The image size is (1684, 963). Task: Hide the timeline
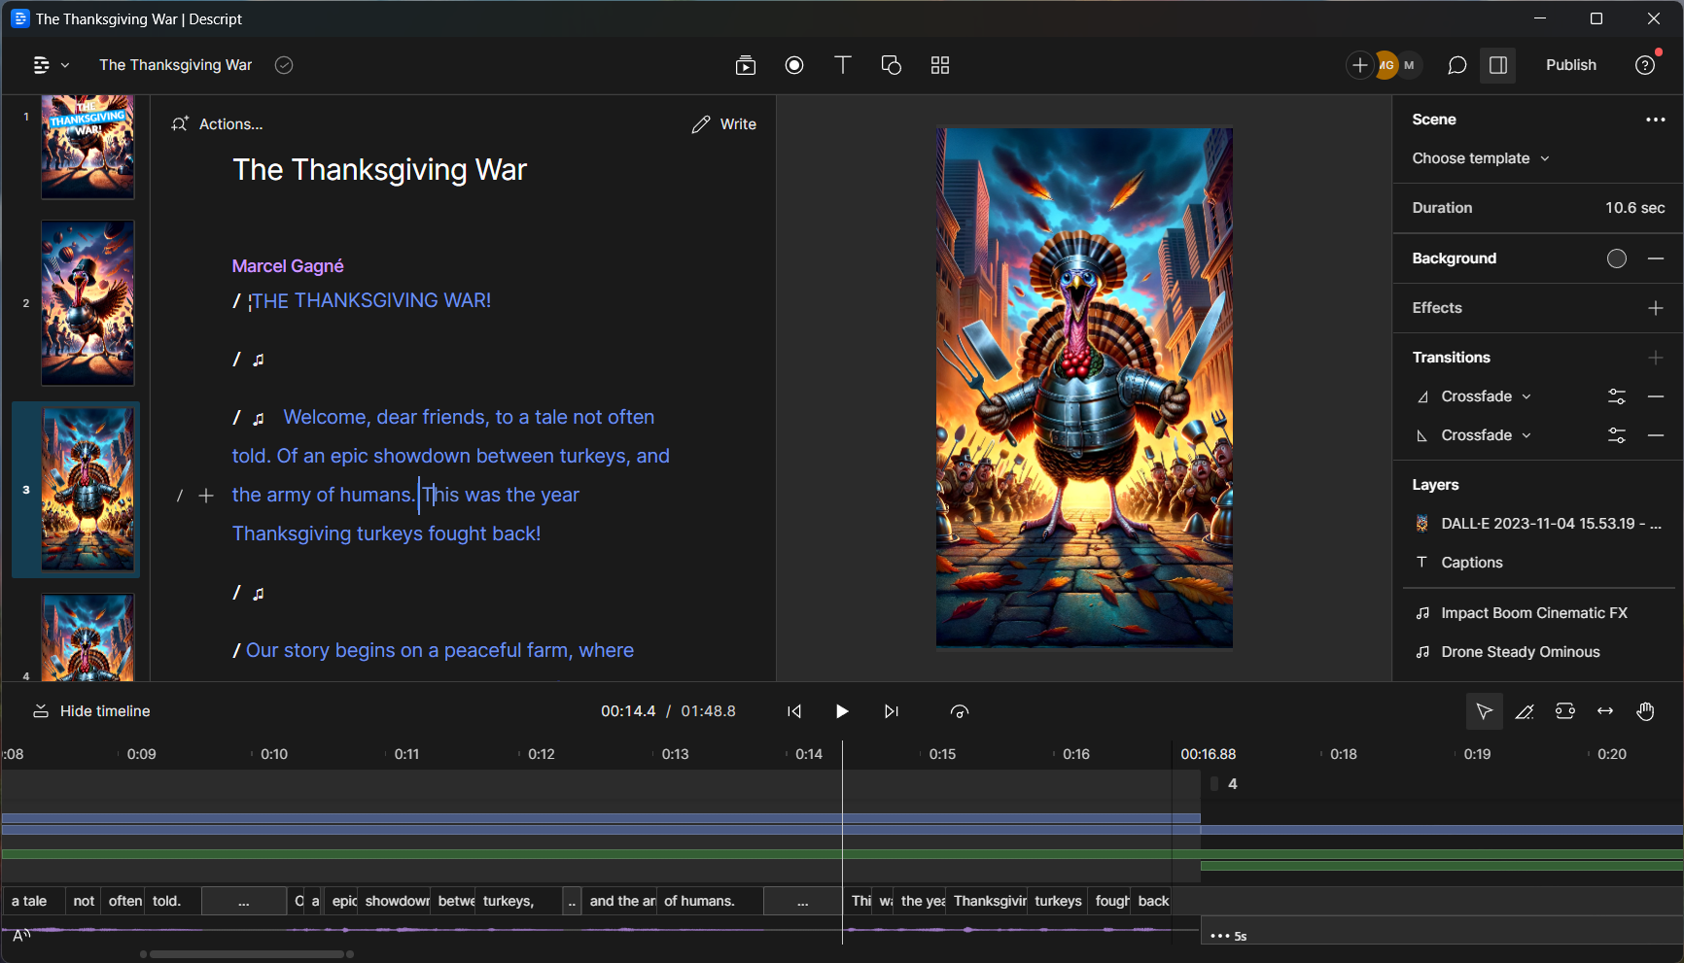[x=92, y=711]
